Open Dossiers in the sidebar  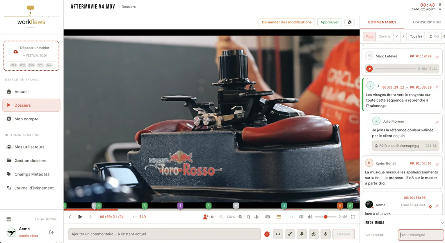tap(31, 105)
